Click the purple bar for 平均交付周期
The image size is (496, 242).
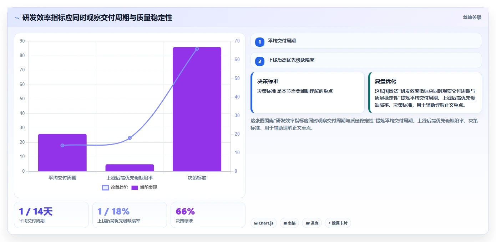click(x=62, y=152)
